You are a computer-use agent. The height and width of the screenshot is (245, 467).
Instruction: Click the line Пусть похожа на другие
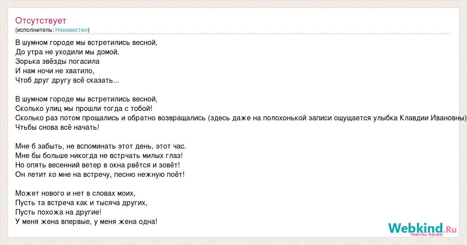click(59, 212)
